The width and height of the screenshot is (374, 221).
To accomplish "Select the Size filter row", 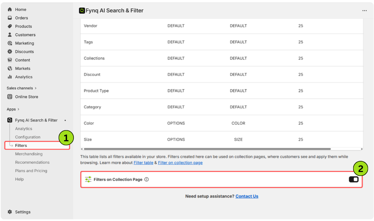I will 222,139.
